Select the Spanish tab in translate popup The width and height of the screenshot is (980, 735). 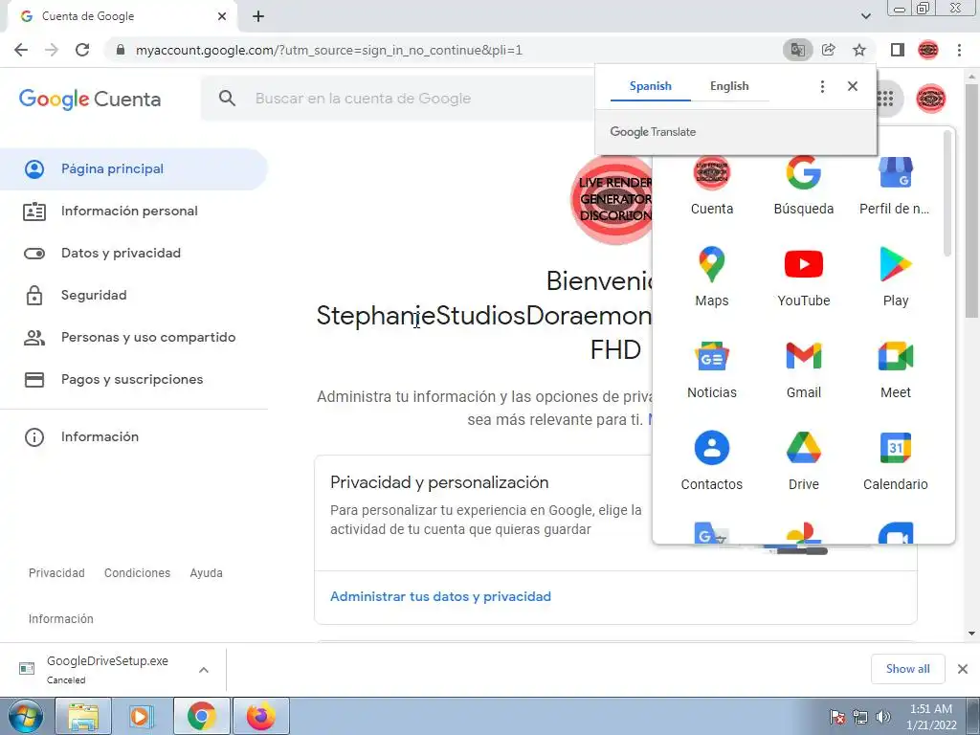coord(651,86)
